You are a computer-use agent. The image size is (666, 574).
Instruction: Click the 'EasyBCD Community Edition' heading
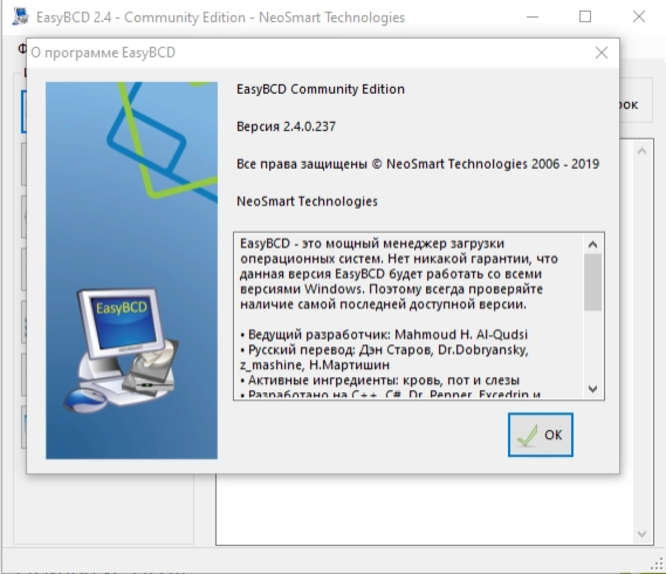click(321, 89)
